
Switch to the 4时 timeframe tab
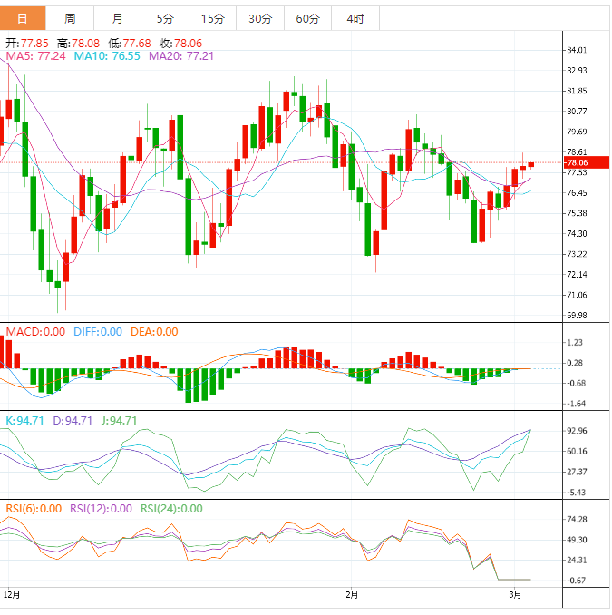point(355,18)
